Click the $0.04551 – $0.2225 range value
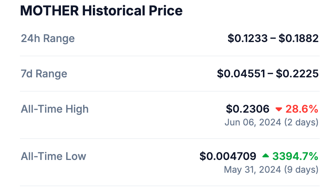The width and height of the screenshot is (334, 193). click(268, 74)
